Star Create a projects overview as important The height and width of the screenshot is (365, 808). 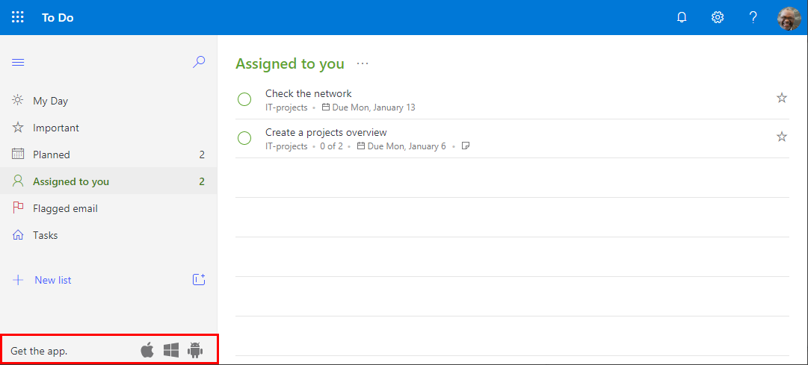tap(782, 137)
